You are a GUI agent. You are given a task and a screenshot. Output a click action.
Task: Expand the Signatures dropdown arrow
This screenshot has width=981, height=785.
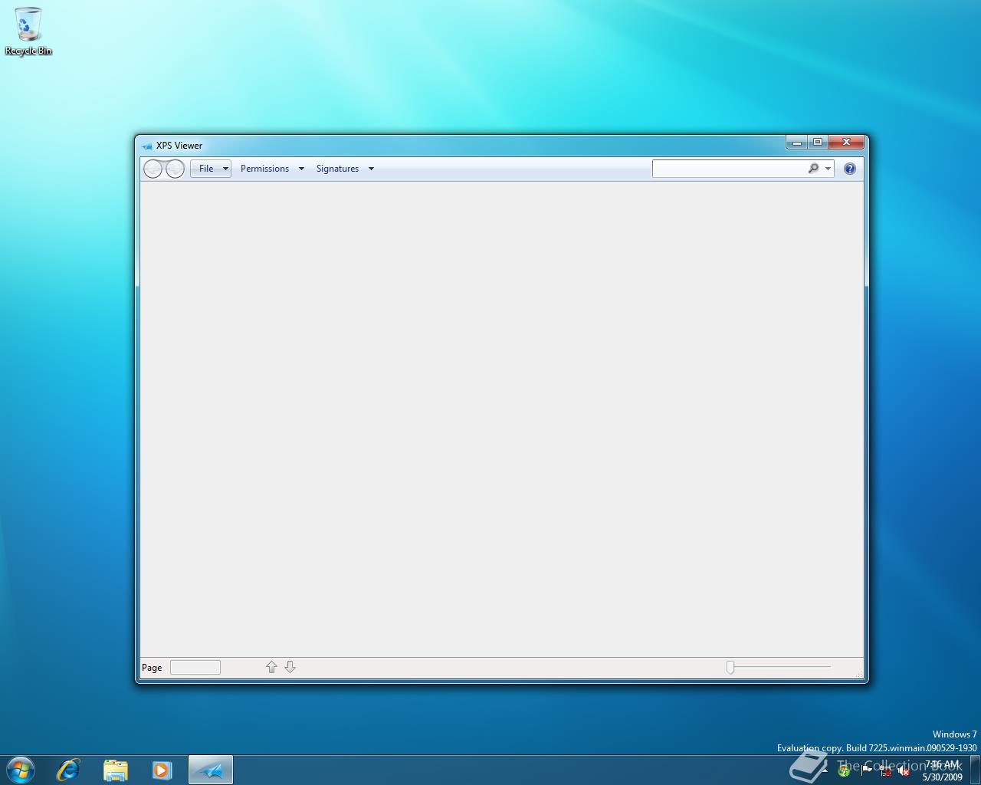(371, 169)
